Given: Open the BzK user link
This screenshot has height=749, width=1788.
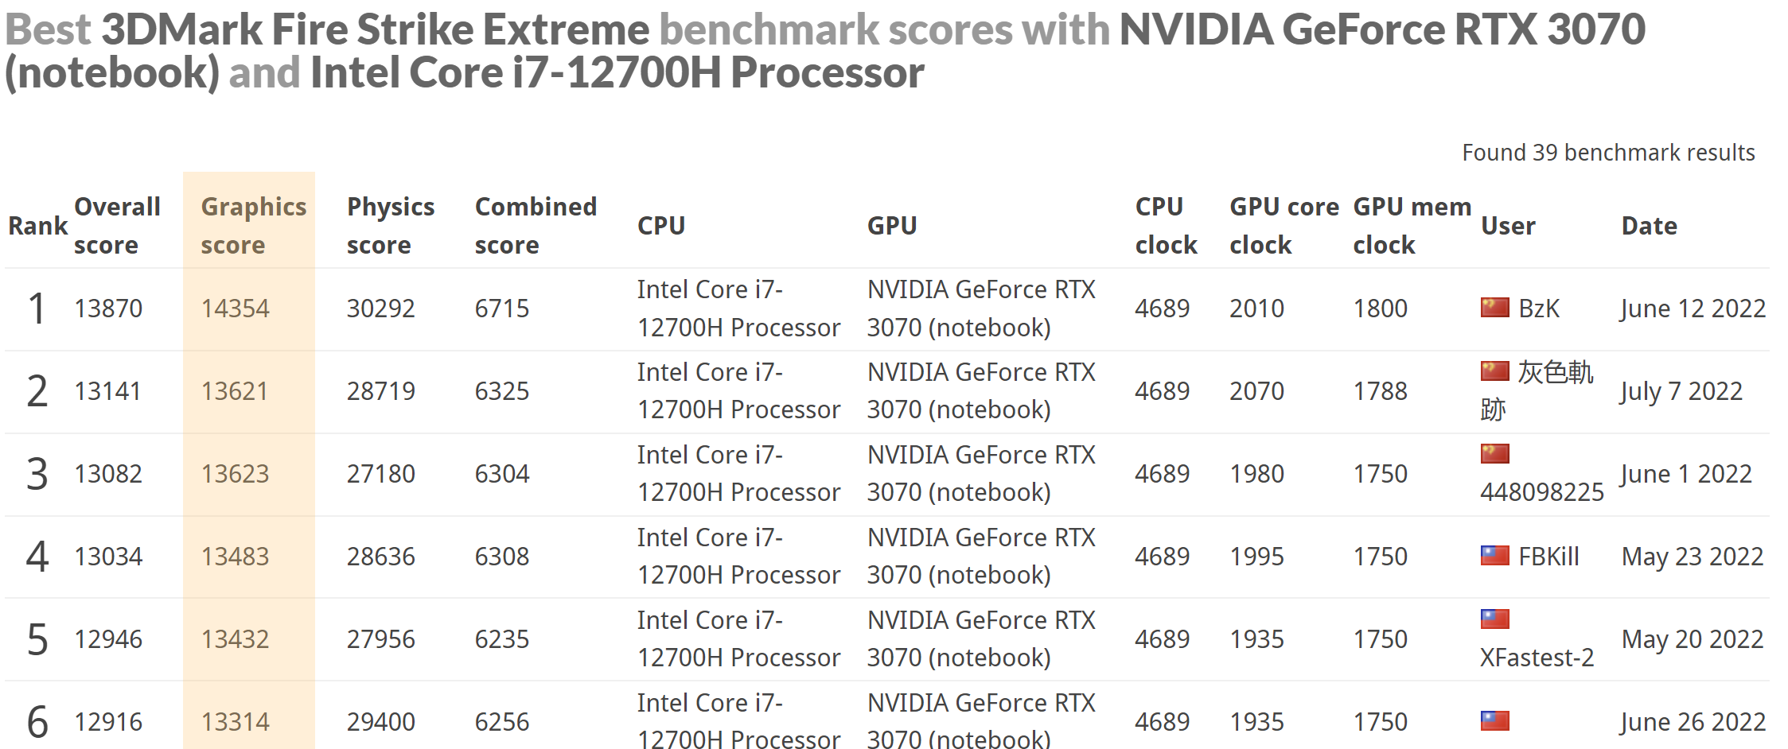Looking at the screenshot, I should click(x=1538, y=309).
